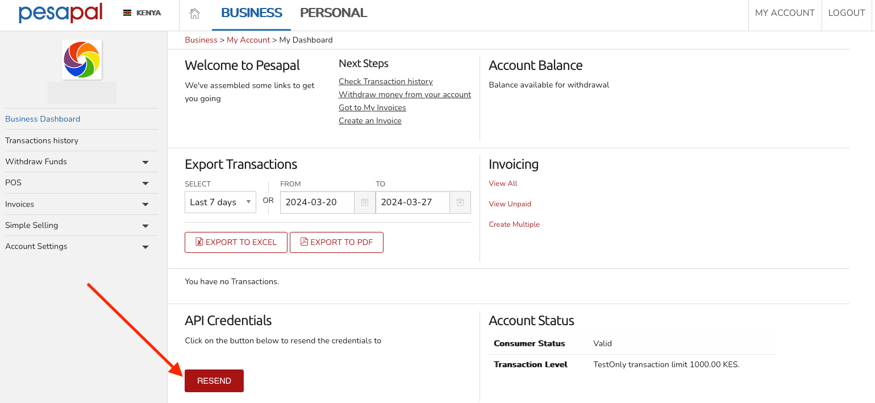Click the My Account breadcrumb link
The height and width of the screenshot is (403, 875).
pos(248,40)
